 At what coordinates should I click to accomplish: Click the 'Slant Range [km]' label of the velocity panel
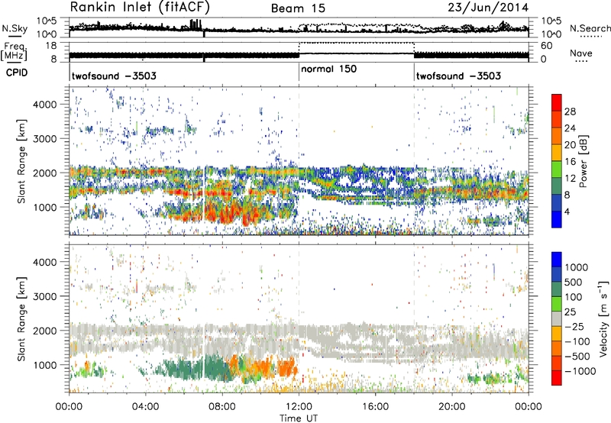[x=21, y=319]
